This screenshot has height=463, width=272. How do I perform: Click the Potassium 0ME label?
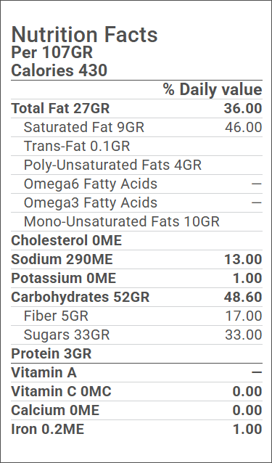point(63,279)
